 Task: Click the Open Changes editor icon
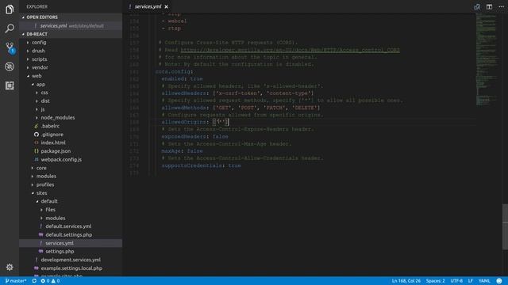pos(477,6)
